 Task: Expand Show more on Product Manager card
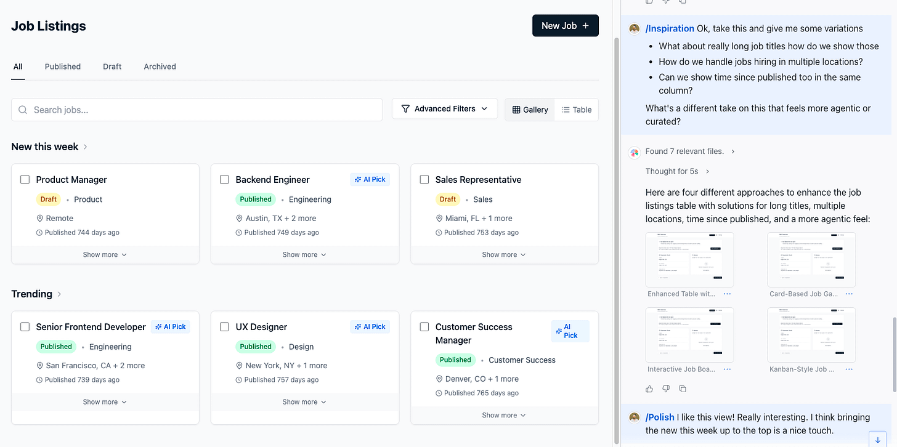[x=105, y=254]
